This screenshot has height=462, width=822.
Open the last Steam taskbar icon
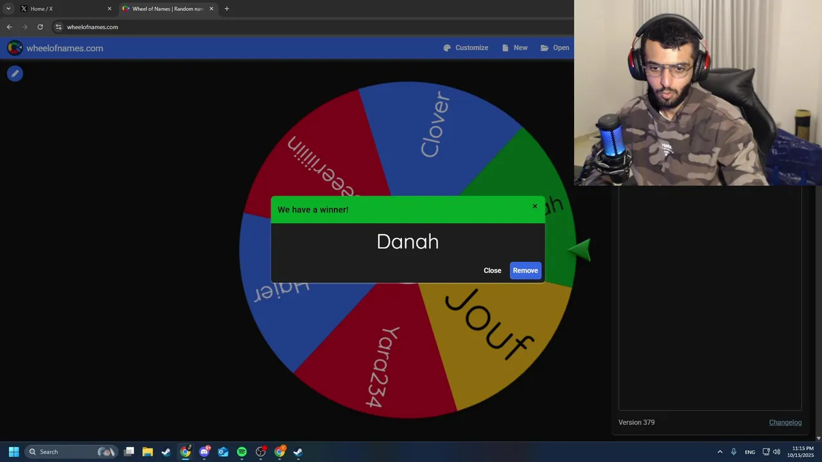pos(298,452)
